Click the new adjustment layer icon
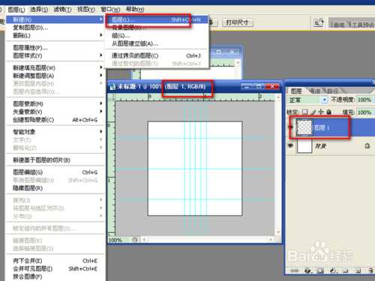375x281 pixels. 333,271
